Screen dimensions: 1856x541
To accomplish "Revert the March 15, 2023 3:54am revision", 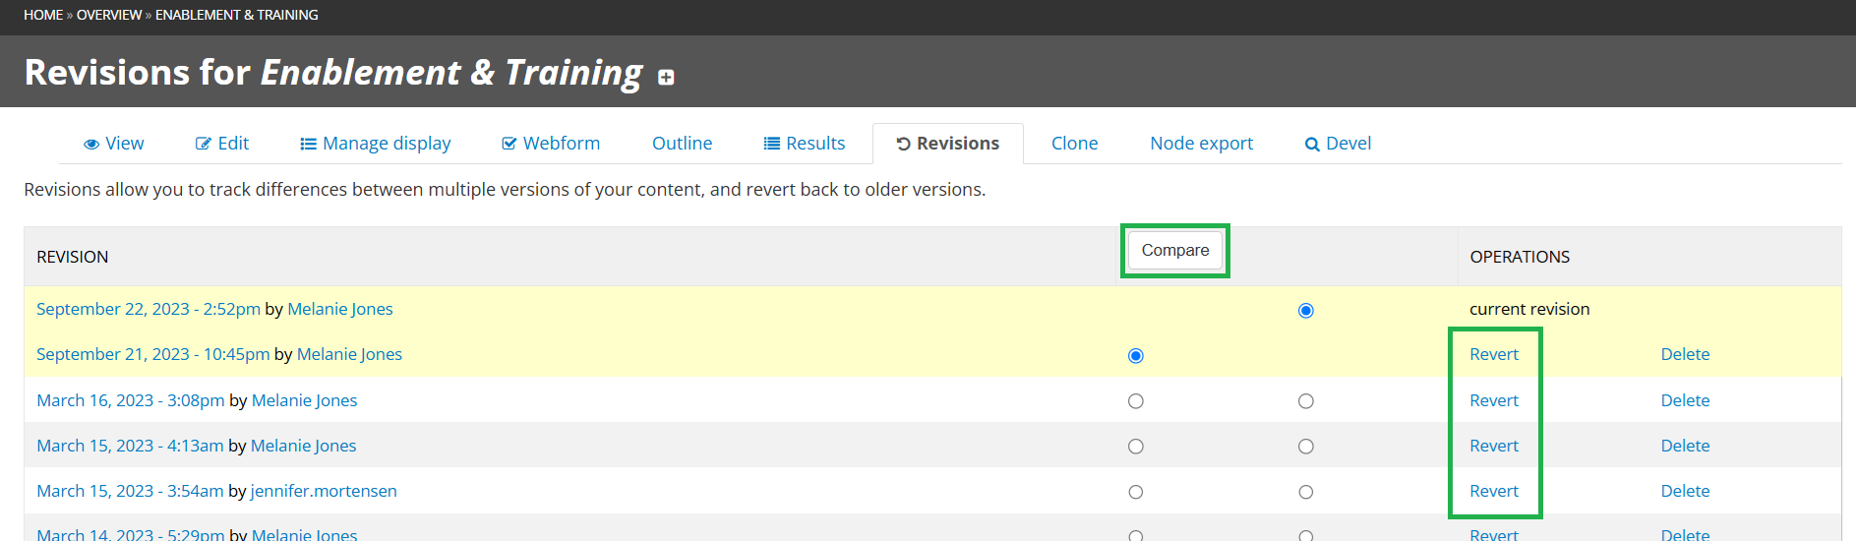I will 1494,491.
